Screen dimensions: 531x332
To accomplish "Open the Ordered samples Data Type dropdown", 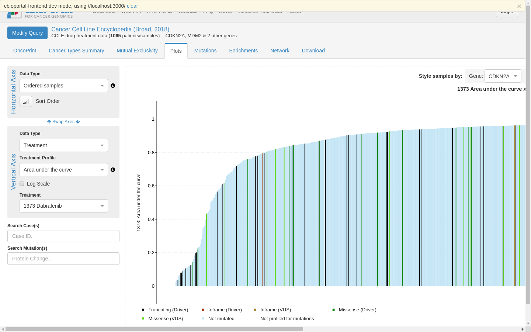I will click(x=63, y=85).
